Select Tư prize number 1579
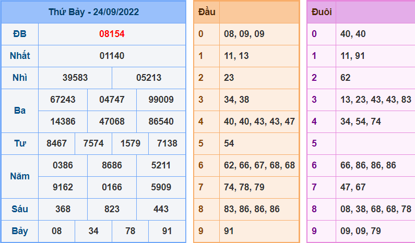The image size is (415, 243). pos(131,143)
